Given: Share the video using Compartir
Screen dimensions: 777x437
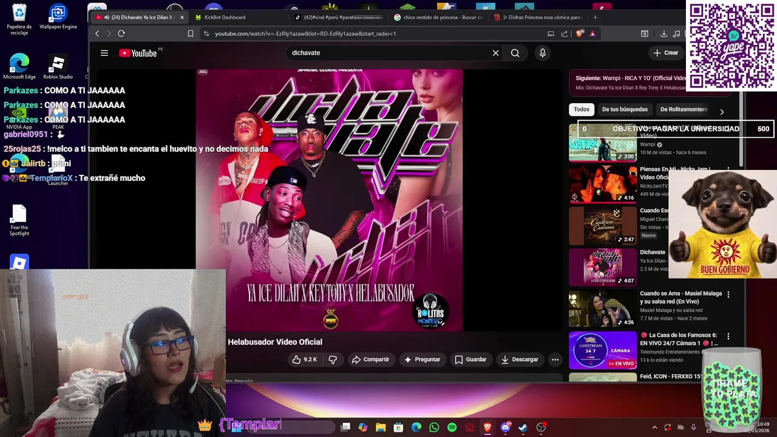Looking at the screenshot, I should pos(370,359).
